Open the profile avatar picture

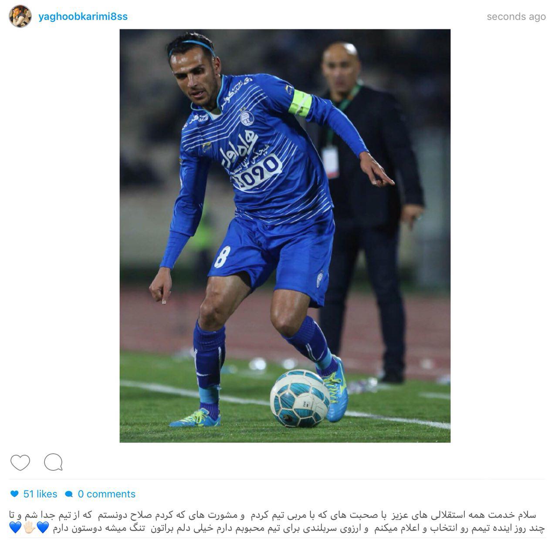pyautogui.click(x=20, y=17)
